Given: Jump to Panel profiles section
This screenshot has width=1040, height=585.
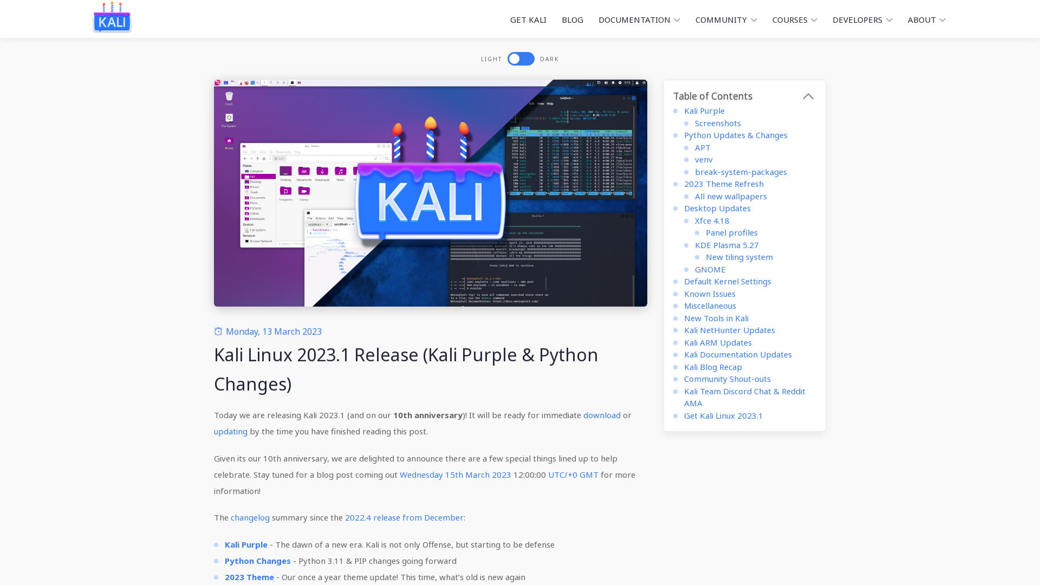Looking at the screenshot, I should click(731, 232).
